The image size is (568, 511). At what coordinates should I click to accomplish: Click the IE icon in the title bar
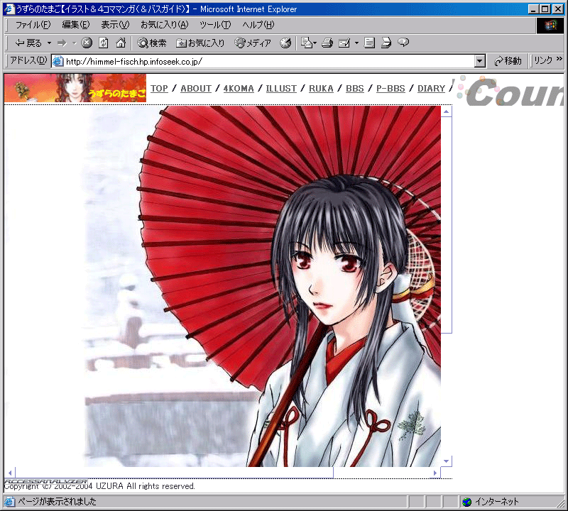tap(9, 9)
